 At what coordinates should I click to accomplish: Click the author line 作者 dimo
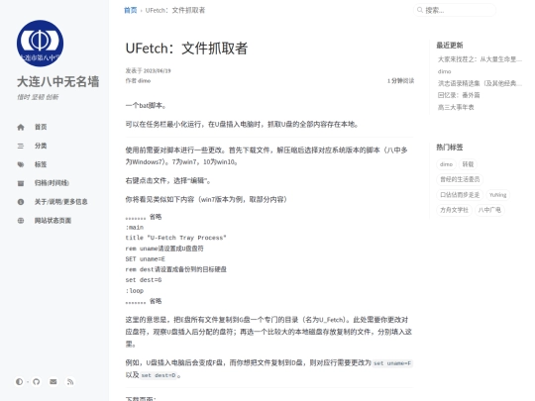138,81
